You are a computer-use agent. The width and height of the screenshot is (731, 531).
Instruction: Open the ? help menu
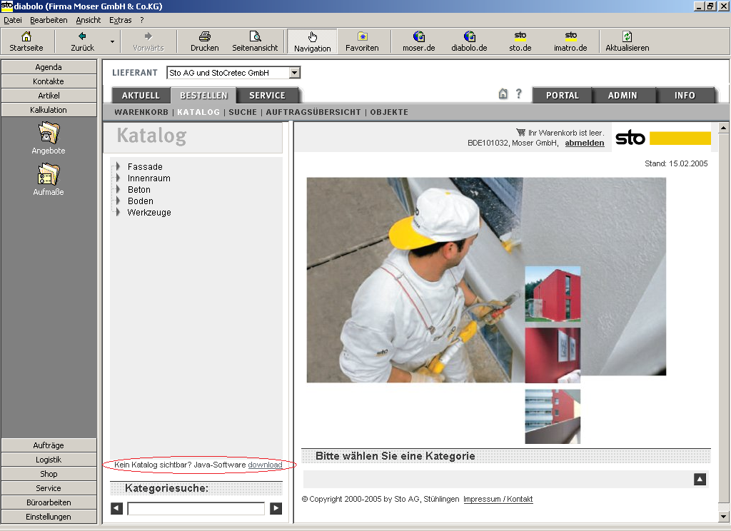142,20
